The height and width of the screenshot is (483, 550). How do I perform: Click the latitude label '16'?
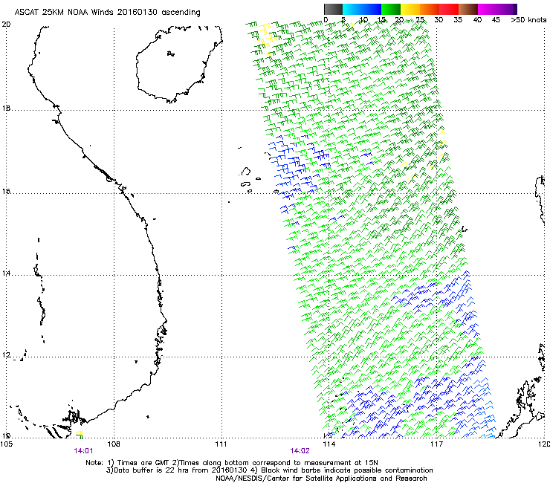coord(7,192)
